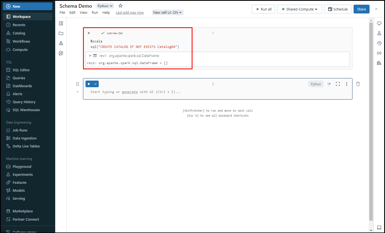Favorite the notebook with the star icon
Viewport: 385px width, 233px height.
tap(121, 6)
